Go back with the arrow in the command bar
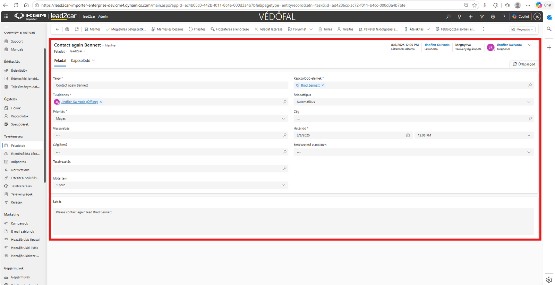 (x=57, y=29)
